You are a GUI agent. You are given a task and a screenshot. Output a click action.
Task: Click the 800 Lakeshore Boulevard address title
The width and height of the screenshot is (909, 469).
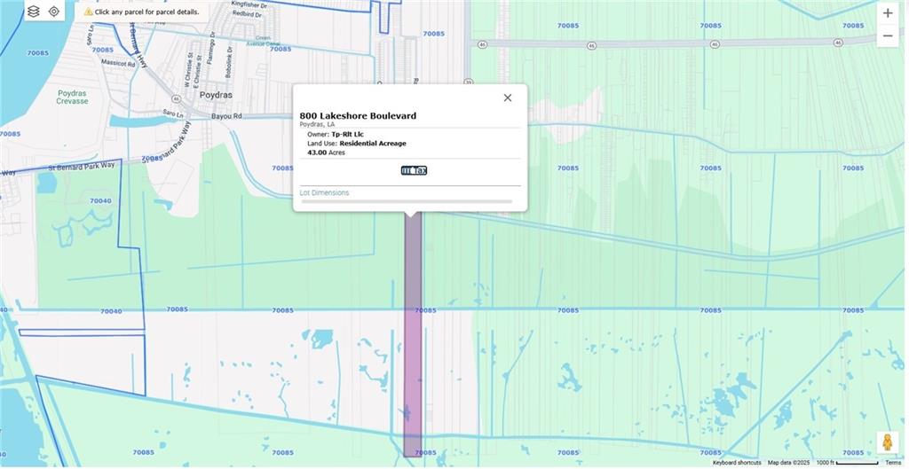(358, 116)
